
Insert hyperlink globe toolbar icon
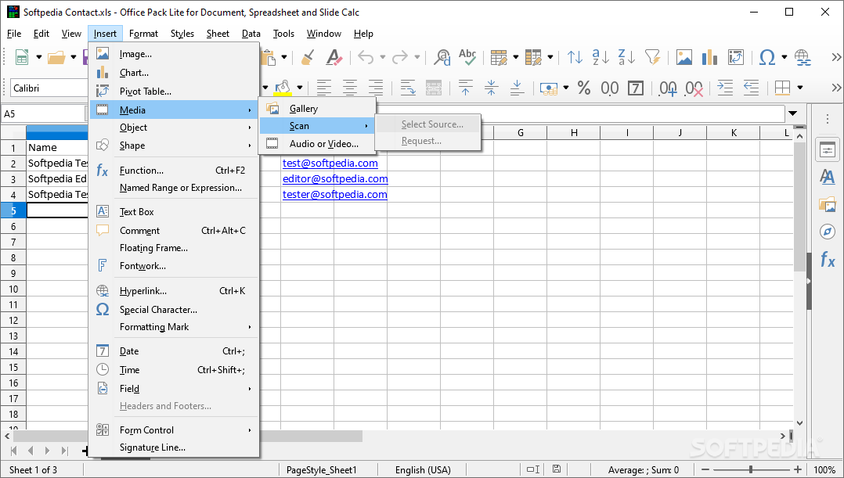coord(802,57)
